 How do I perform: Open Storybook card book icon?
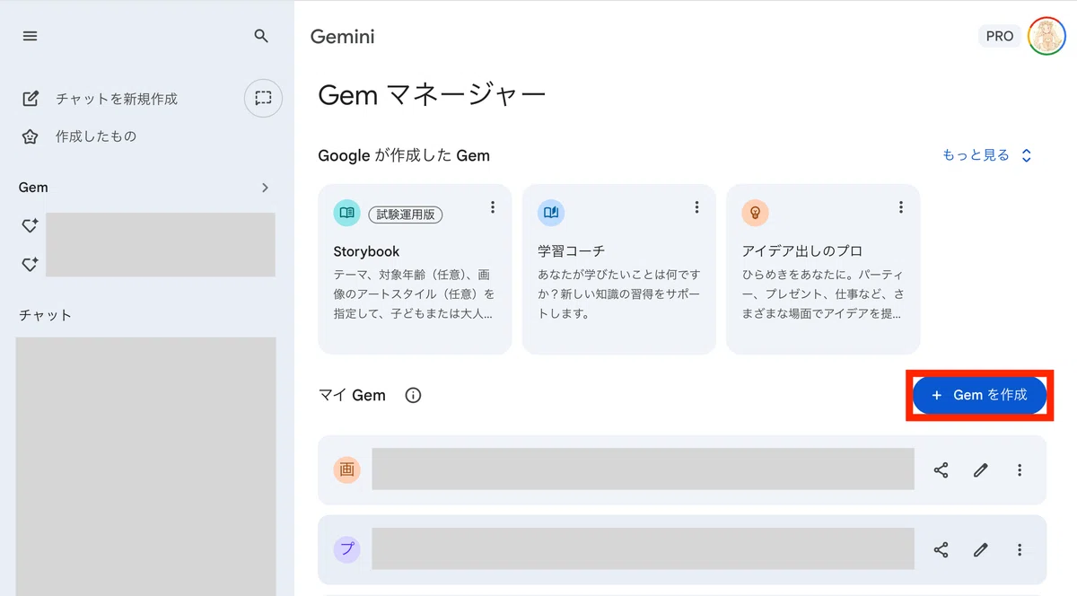point(346,213)
